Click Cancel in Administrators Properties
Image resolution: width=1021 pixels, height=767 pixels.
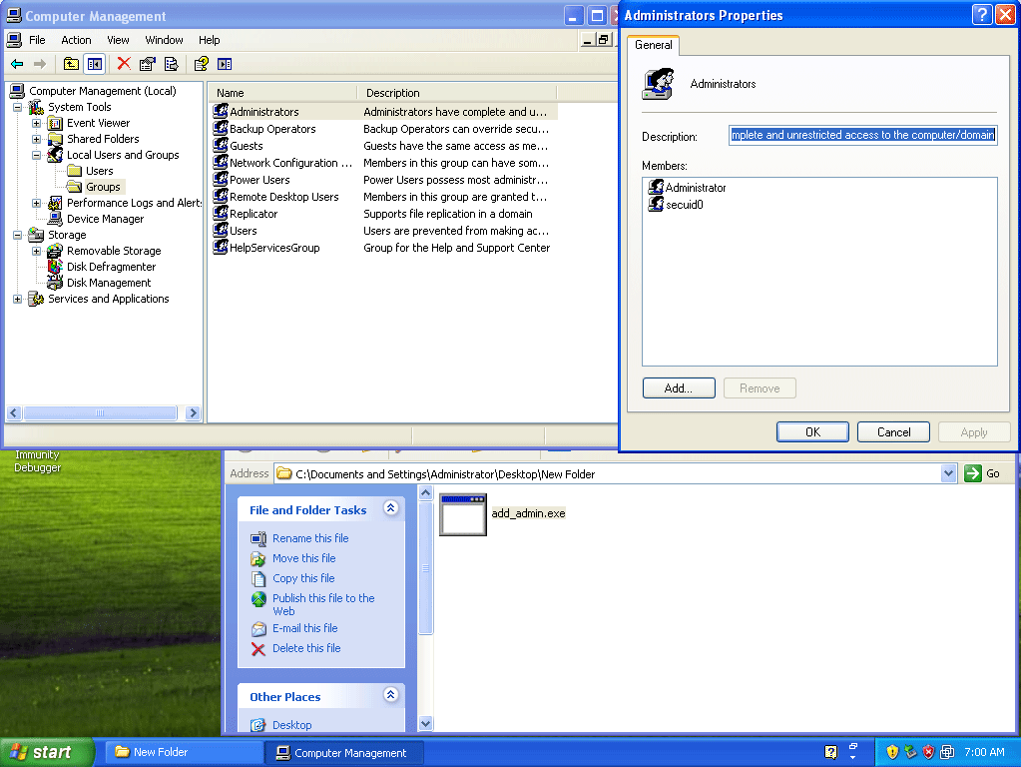(893, 432)
